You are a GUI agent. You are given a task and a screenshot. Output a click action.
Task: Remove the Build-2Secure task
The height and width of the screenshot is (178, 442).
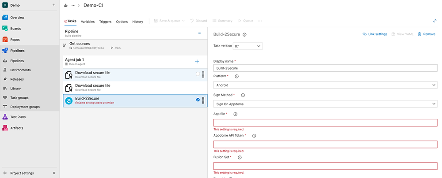426,34
